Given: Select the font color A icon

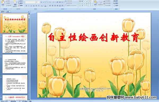Looking at the screenshot, I should tap(45, 6).
